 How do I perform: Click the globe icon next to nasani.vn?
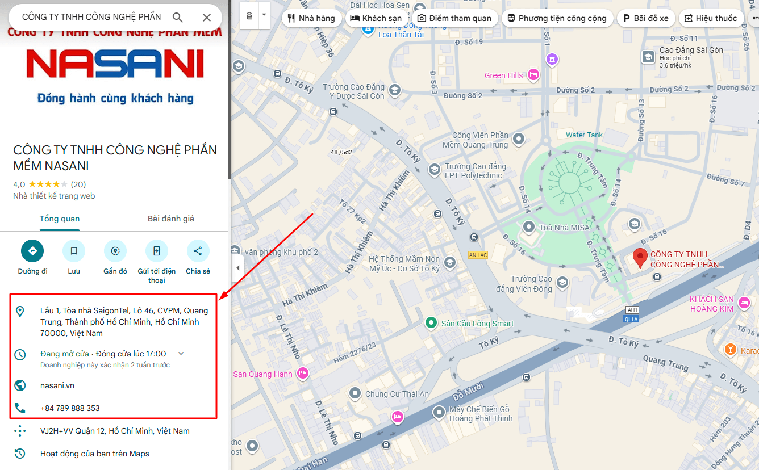tap(20, 385)
